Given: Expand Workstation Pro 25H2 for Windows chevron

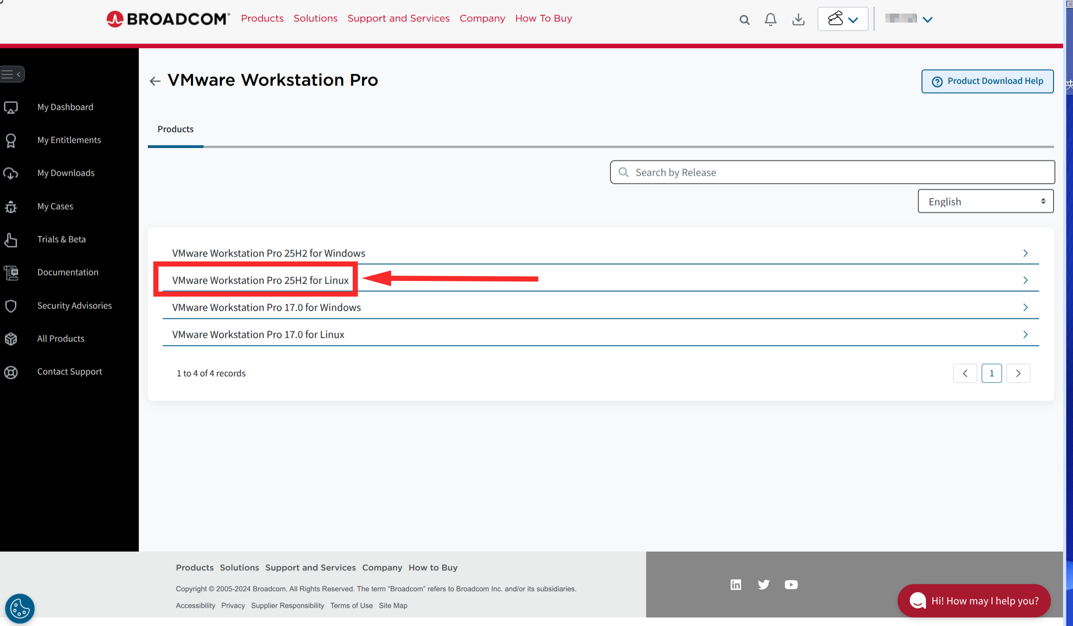Looking at the screenshot, I should tap(1025, 253).
